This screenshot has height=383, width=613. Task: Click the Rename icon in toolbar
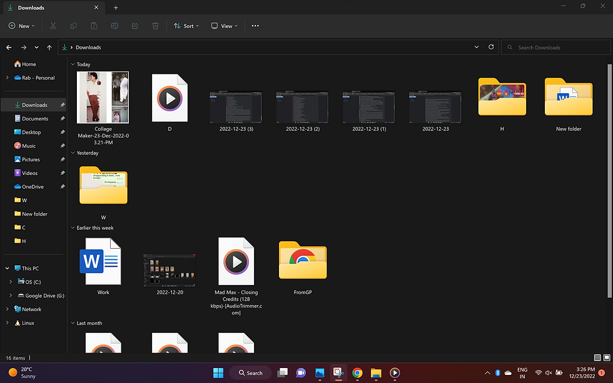(114, 26)
